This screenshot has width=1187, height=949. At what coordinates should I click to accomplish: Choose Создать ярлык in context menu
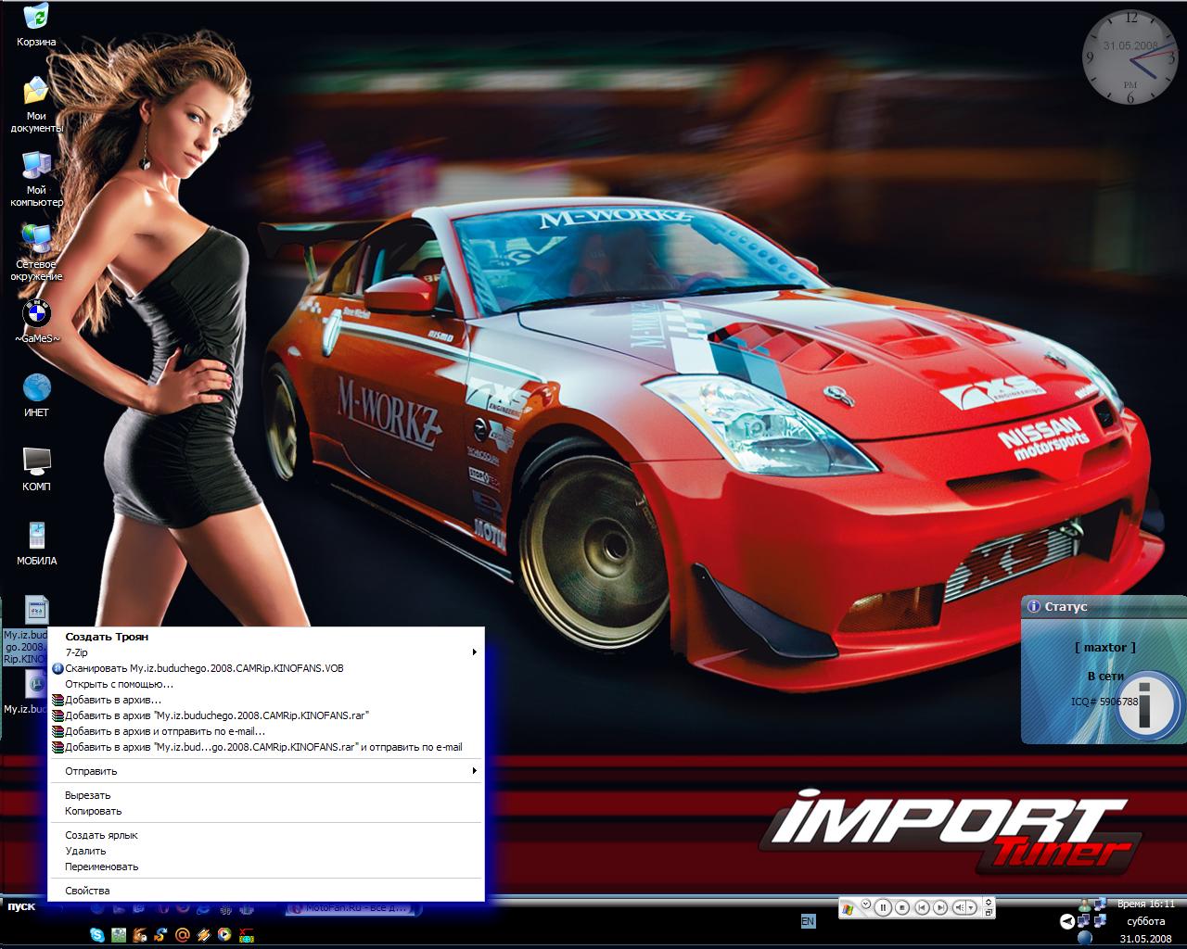click(x=266, y=835)
